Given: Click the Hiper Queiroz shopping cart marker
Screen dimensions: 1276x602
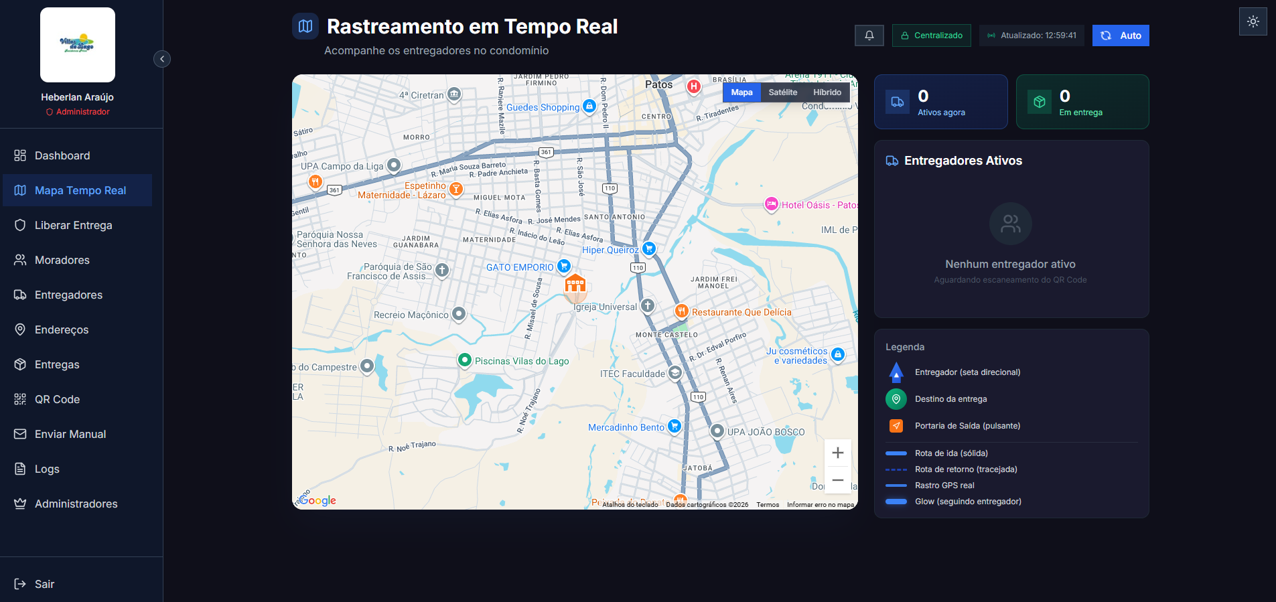Looking at the screenshot, I should pos(648,248).
